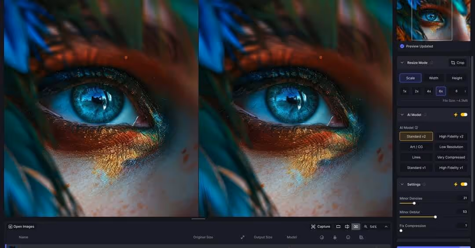Select the Very Compressed model
Image resolution: width=475 pixels, height=248 pixels.
pos(451,157)
